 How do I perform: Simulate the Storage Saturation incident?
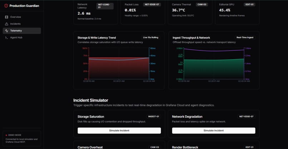coord(119,131)
